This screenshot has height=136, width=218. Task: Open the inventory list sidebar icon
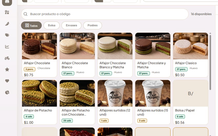tap(7, 12)
